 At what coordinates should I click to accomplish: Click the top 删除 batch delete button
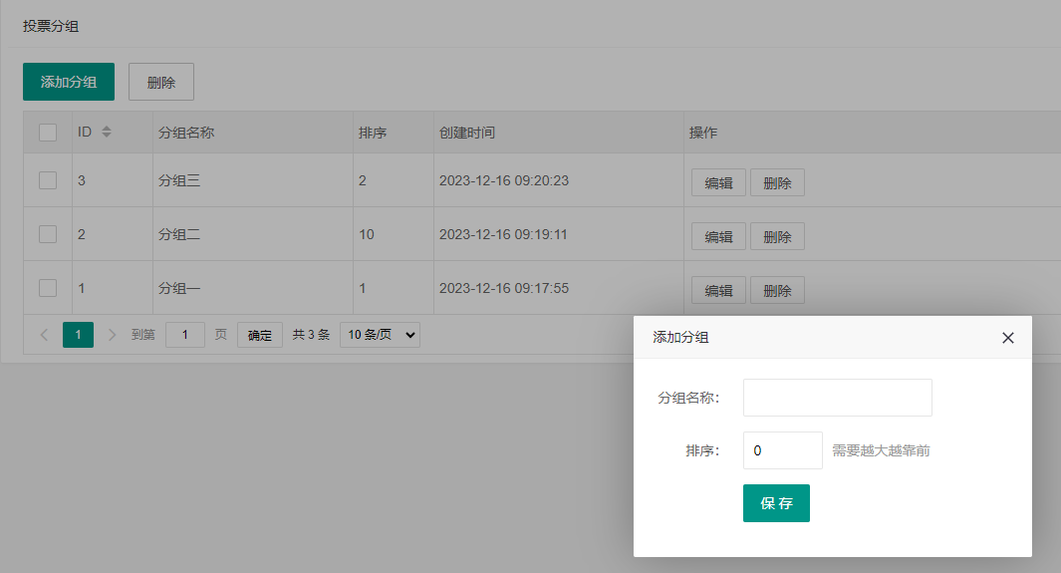click(x=160, y=82)
